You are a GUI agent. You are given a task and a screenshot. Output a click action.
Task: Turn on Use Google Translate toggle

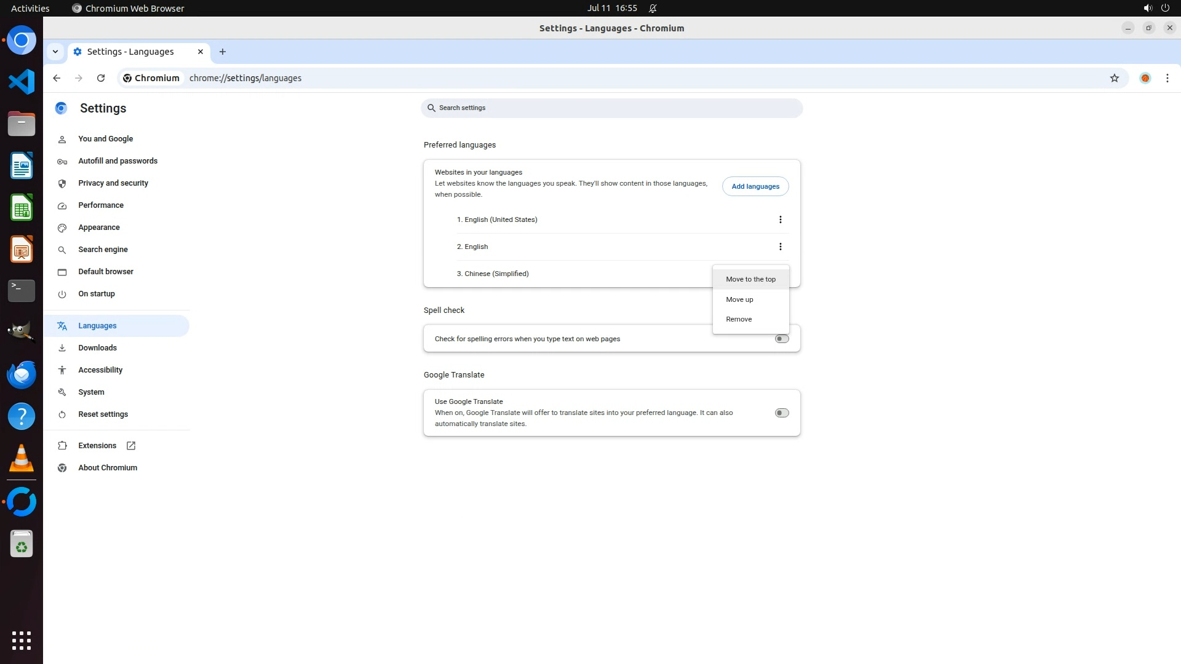[x=781, y=413]
